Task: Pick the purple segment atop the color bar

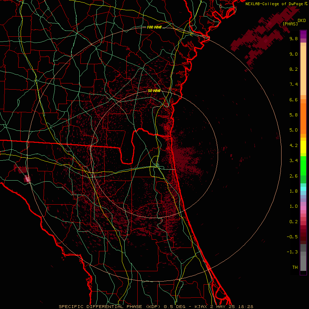Action: click(x=303, y=34)
